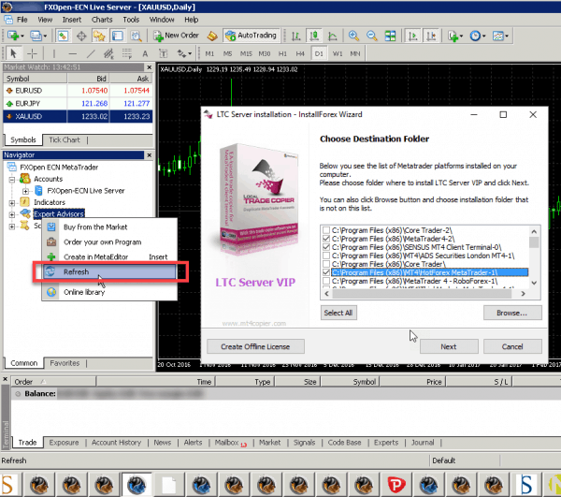Select the crosshair tool

coord(32,53)
